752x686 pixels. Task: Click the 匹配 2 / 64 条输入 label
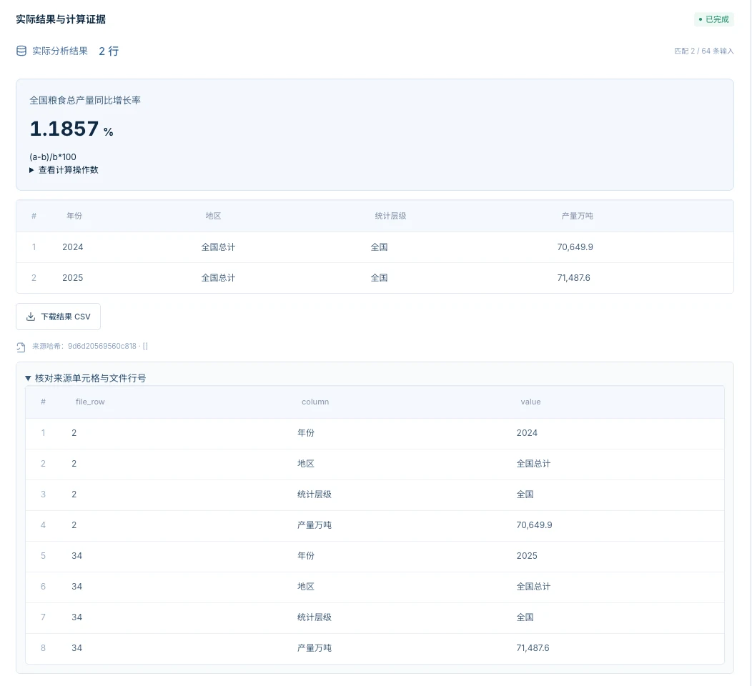coord(703,51)
